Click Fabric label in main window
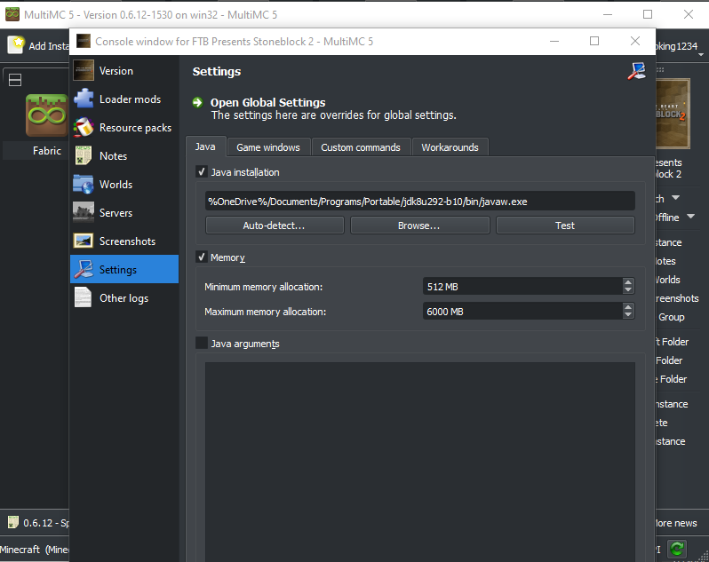709x562 pixels. coord(46,150)
